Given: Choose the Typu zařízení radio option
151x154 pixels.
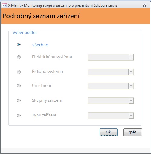Looking at the screenshot, I should (x=19, y=116).
